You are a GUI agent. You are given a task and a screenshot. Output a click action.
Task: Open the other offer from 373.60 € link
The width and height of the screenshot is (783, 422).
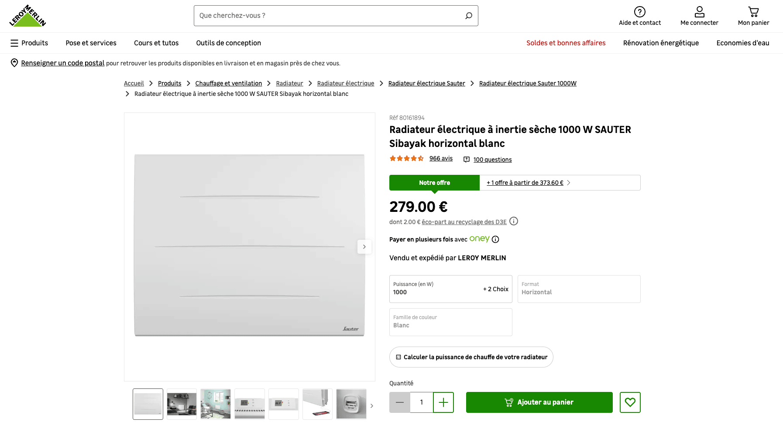click(x=525, y=183)
